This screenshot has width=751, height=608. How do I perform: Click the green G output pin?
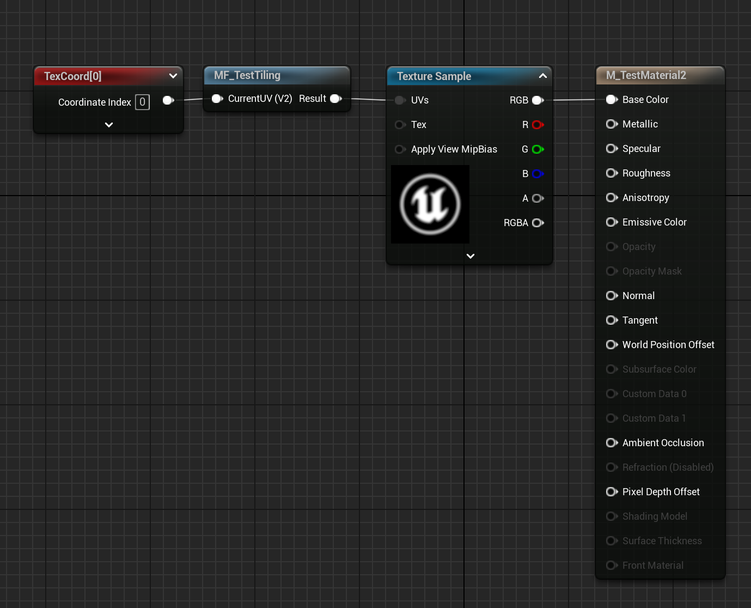[539, 149]
